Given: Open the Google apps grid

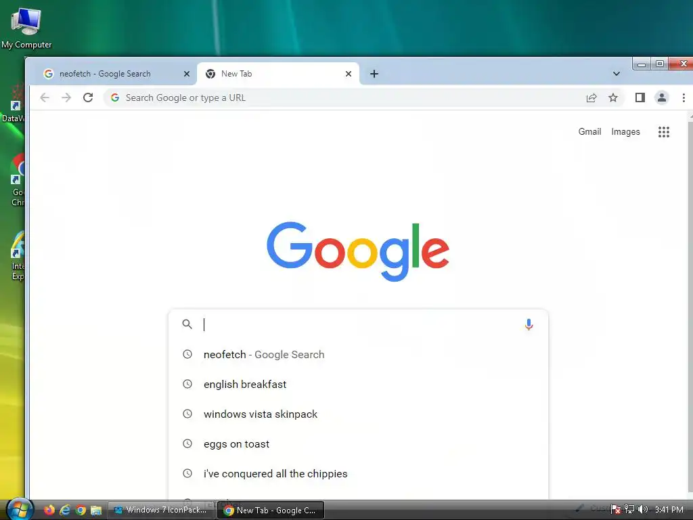Looking at the screenshot, I should [x=664, y=132].
